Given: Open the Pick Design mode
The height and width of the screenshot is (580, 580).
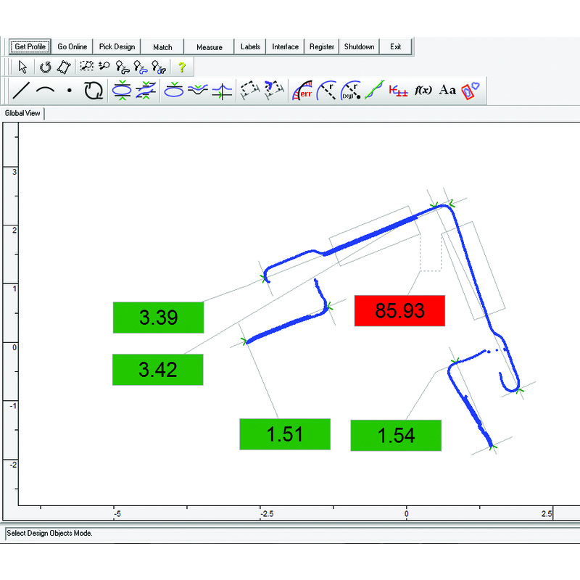Looking at the screenshot, I should [117, 47].
